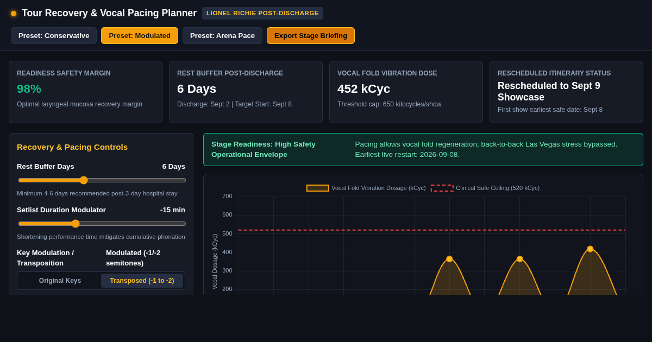Switch to Original Keys option
This screenshot has height=342, width=652.
60,281
